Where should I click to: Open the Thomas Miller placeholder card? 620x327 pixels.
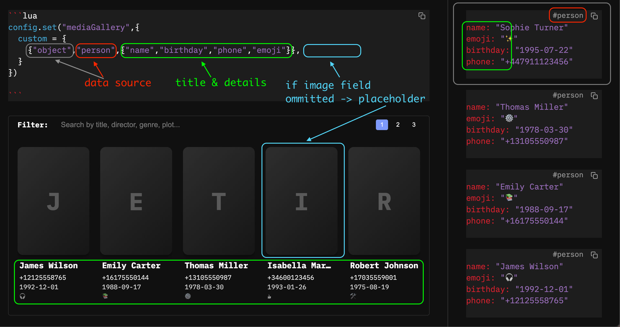point(219,201)
